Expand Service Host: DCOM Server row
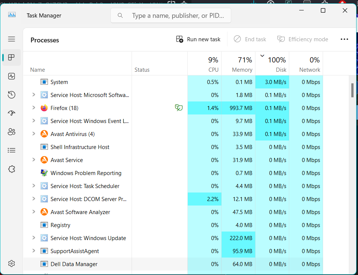This screenshot has height=275, width=358. tap(33, 199)
